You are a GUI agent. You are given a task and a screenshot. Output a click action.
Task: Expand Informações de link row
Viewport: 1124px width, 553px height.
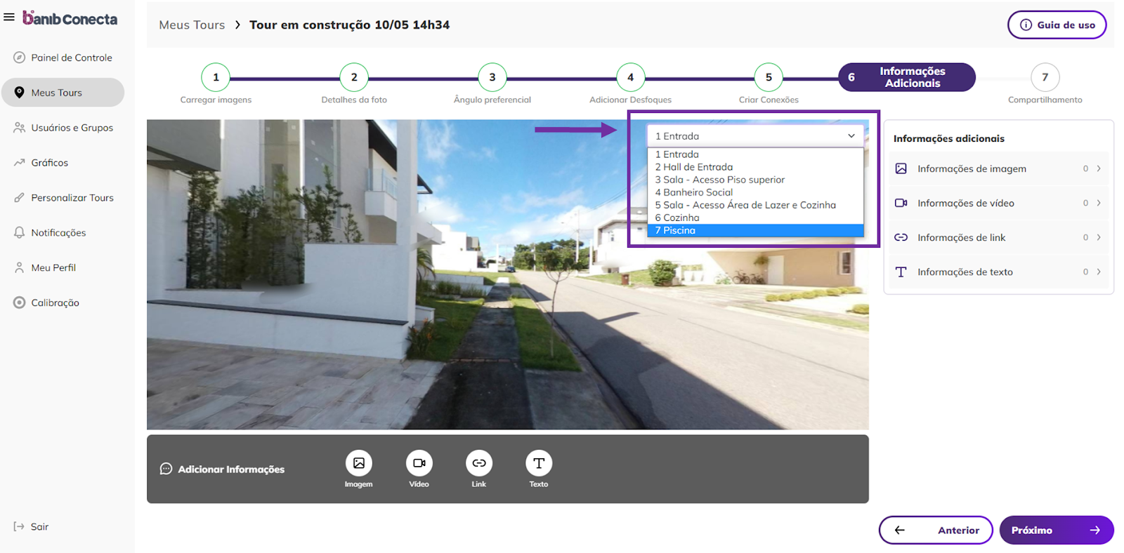tap(998, 237)
